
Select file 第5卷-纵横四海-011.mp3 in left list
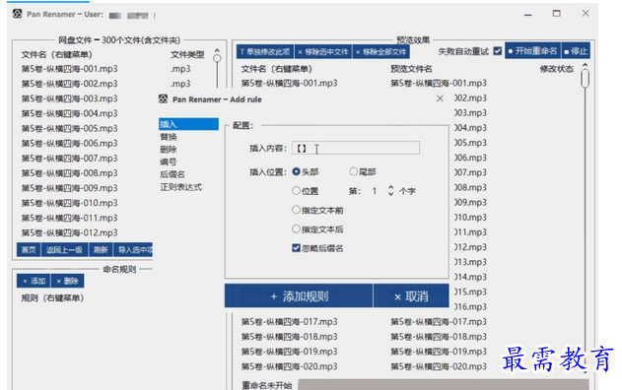click(x=69, y=218)
